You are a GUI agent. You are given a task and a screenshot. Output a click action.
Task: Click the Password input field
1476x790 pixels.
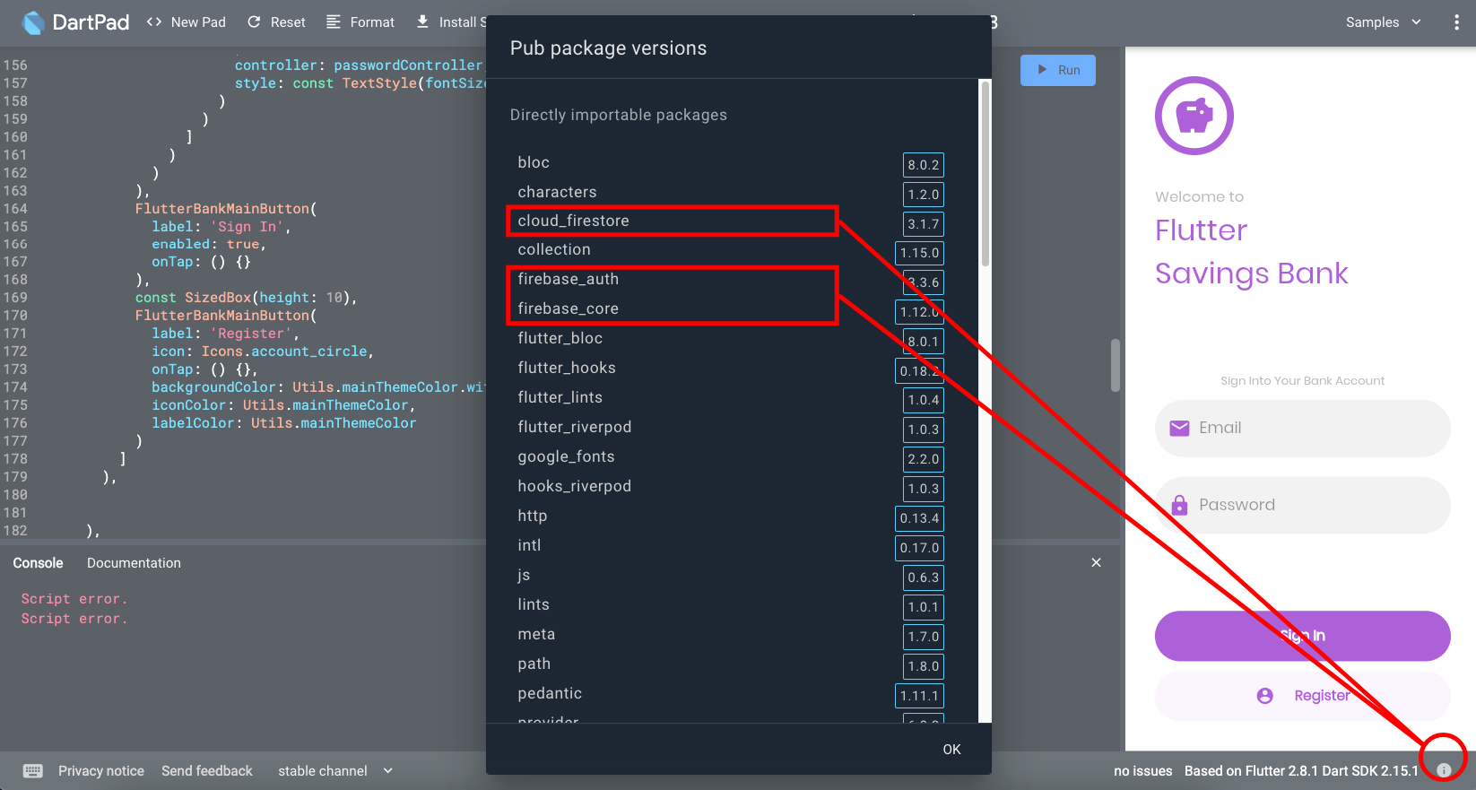click(1302, 505)
